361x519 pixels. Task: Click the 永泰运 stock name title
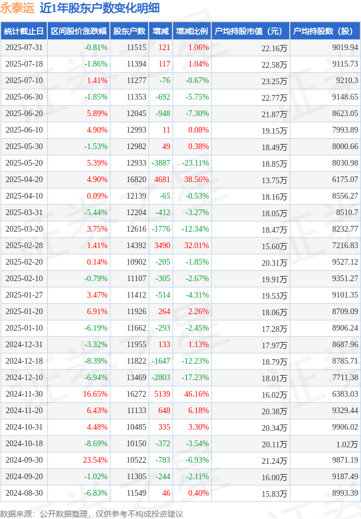pos(17,8)
